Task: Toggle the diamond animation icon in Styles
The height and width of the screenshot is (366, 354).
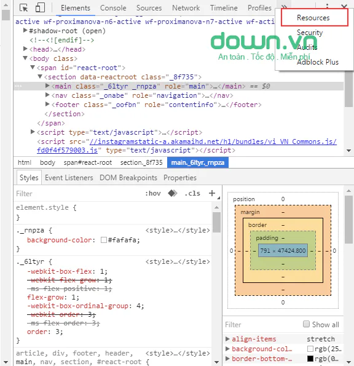Action: coord(173,193)
